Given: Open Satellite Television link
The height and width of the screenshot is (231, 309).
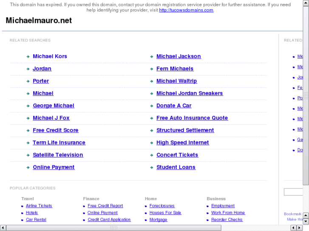Looking at the screenshot, I should click(x=58, y=155).
